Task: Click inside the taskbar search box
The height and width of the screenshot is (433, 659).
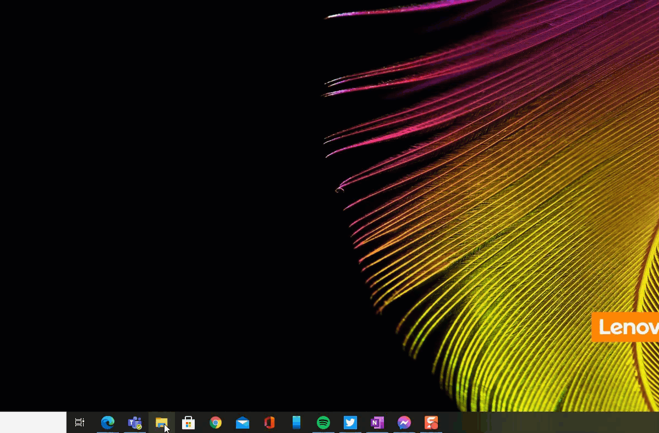Action: click(x=33, y=423)
